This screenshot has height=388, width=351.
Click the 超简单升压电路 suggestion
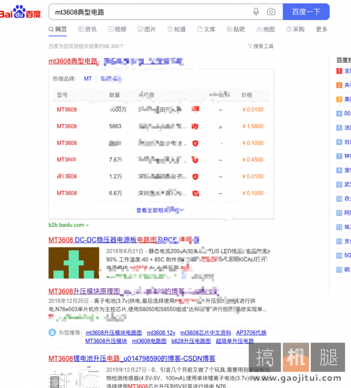click(235, 341)
